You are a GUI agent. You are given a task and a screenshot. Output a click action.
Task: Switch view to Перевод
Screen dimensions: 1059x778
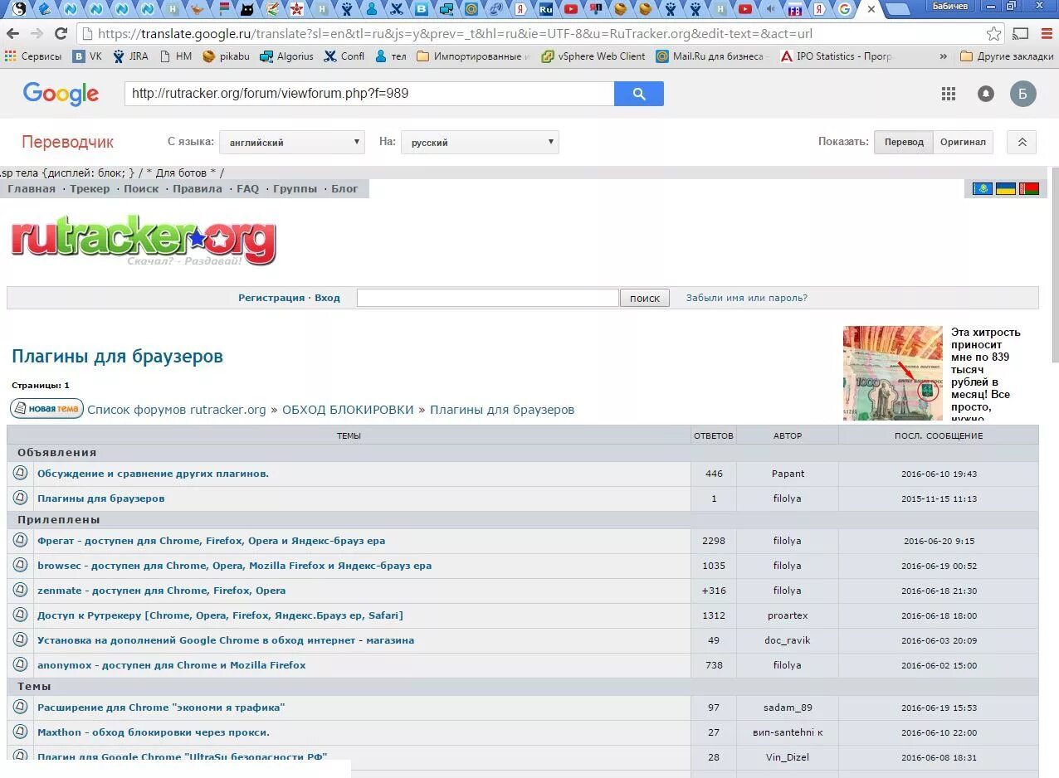pyautogui.click(x=904, y=142)
